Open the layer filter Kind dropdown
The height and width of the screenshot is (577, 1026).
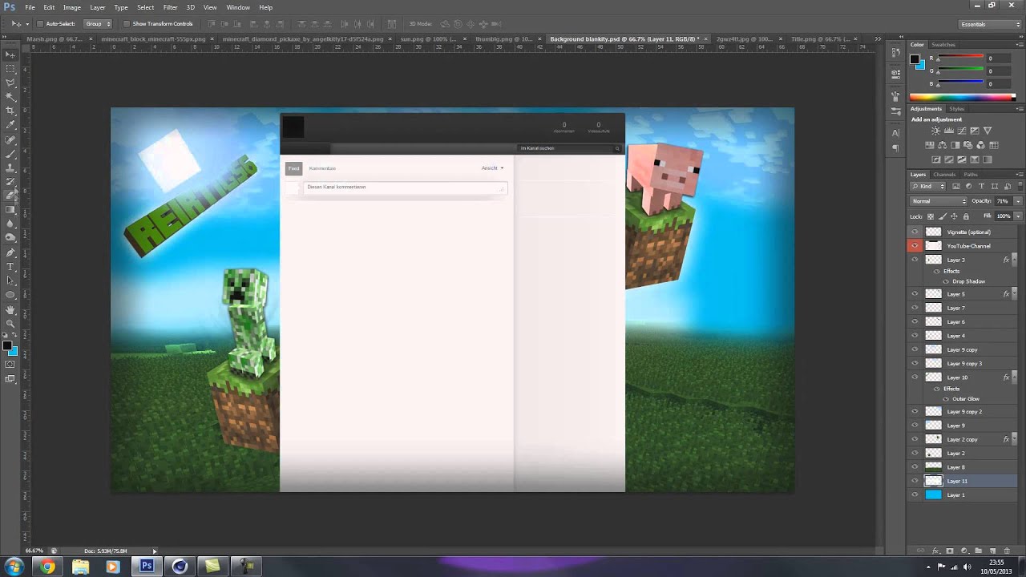[930, 187]
